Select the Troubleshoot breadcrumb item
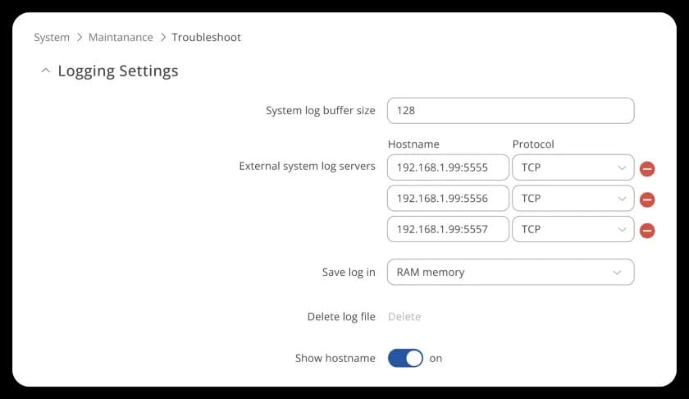The width and height of the screenshot is (689, 399). tap(206, 38)
